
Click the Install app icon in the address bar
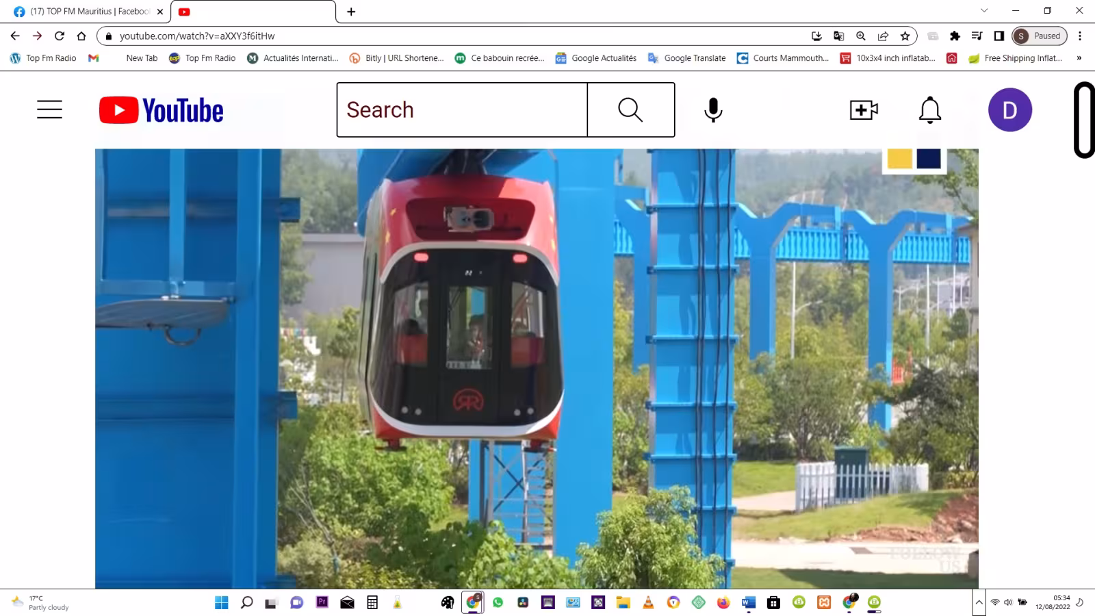coord(816,36)
